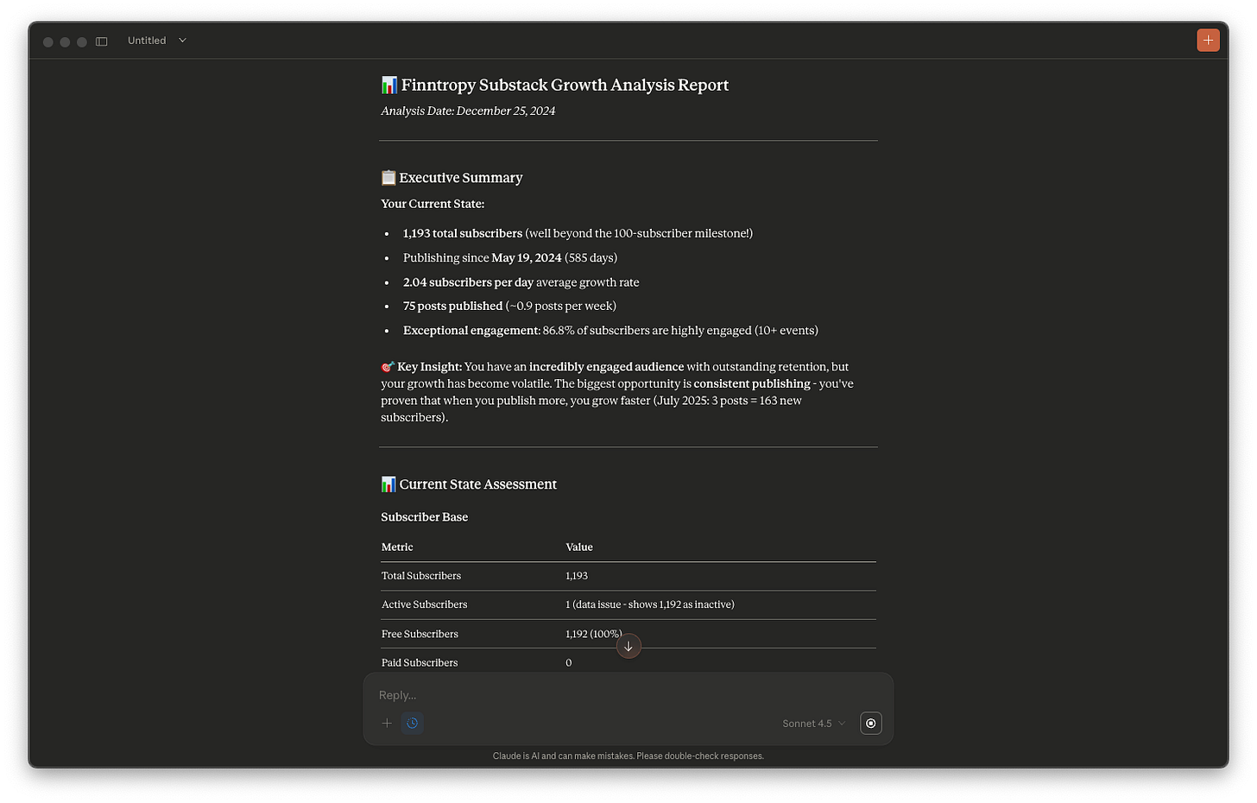Click the scroll-to-bottom arrow button
This screenshot has width=1257, height=803.
pos(628,646)
